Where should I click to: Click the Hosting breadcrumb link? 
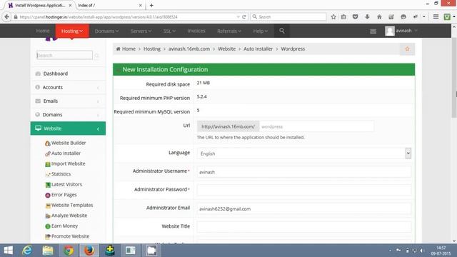point(152,49)
